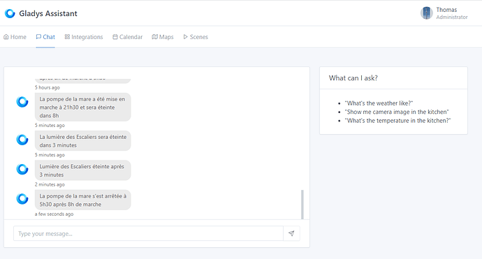Click Gladys avatar beside Lumière des Escaliers éteinte
This screenshot has width=482, height=259.
point(22,169)
